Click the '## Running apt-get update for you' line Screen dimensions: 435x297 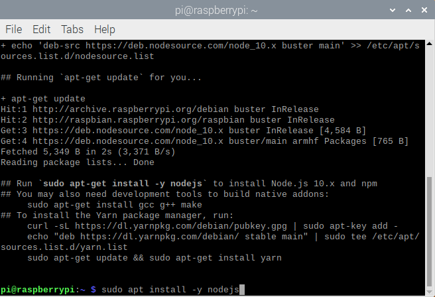coord(101,78)
